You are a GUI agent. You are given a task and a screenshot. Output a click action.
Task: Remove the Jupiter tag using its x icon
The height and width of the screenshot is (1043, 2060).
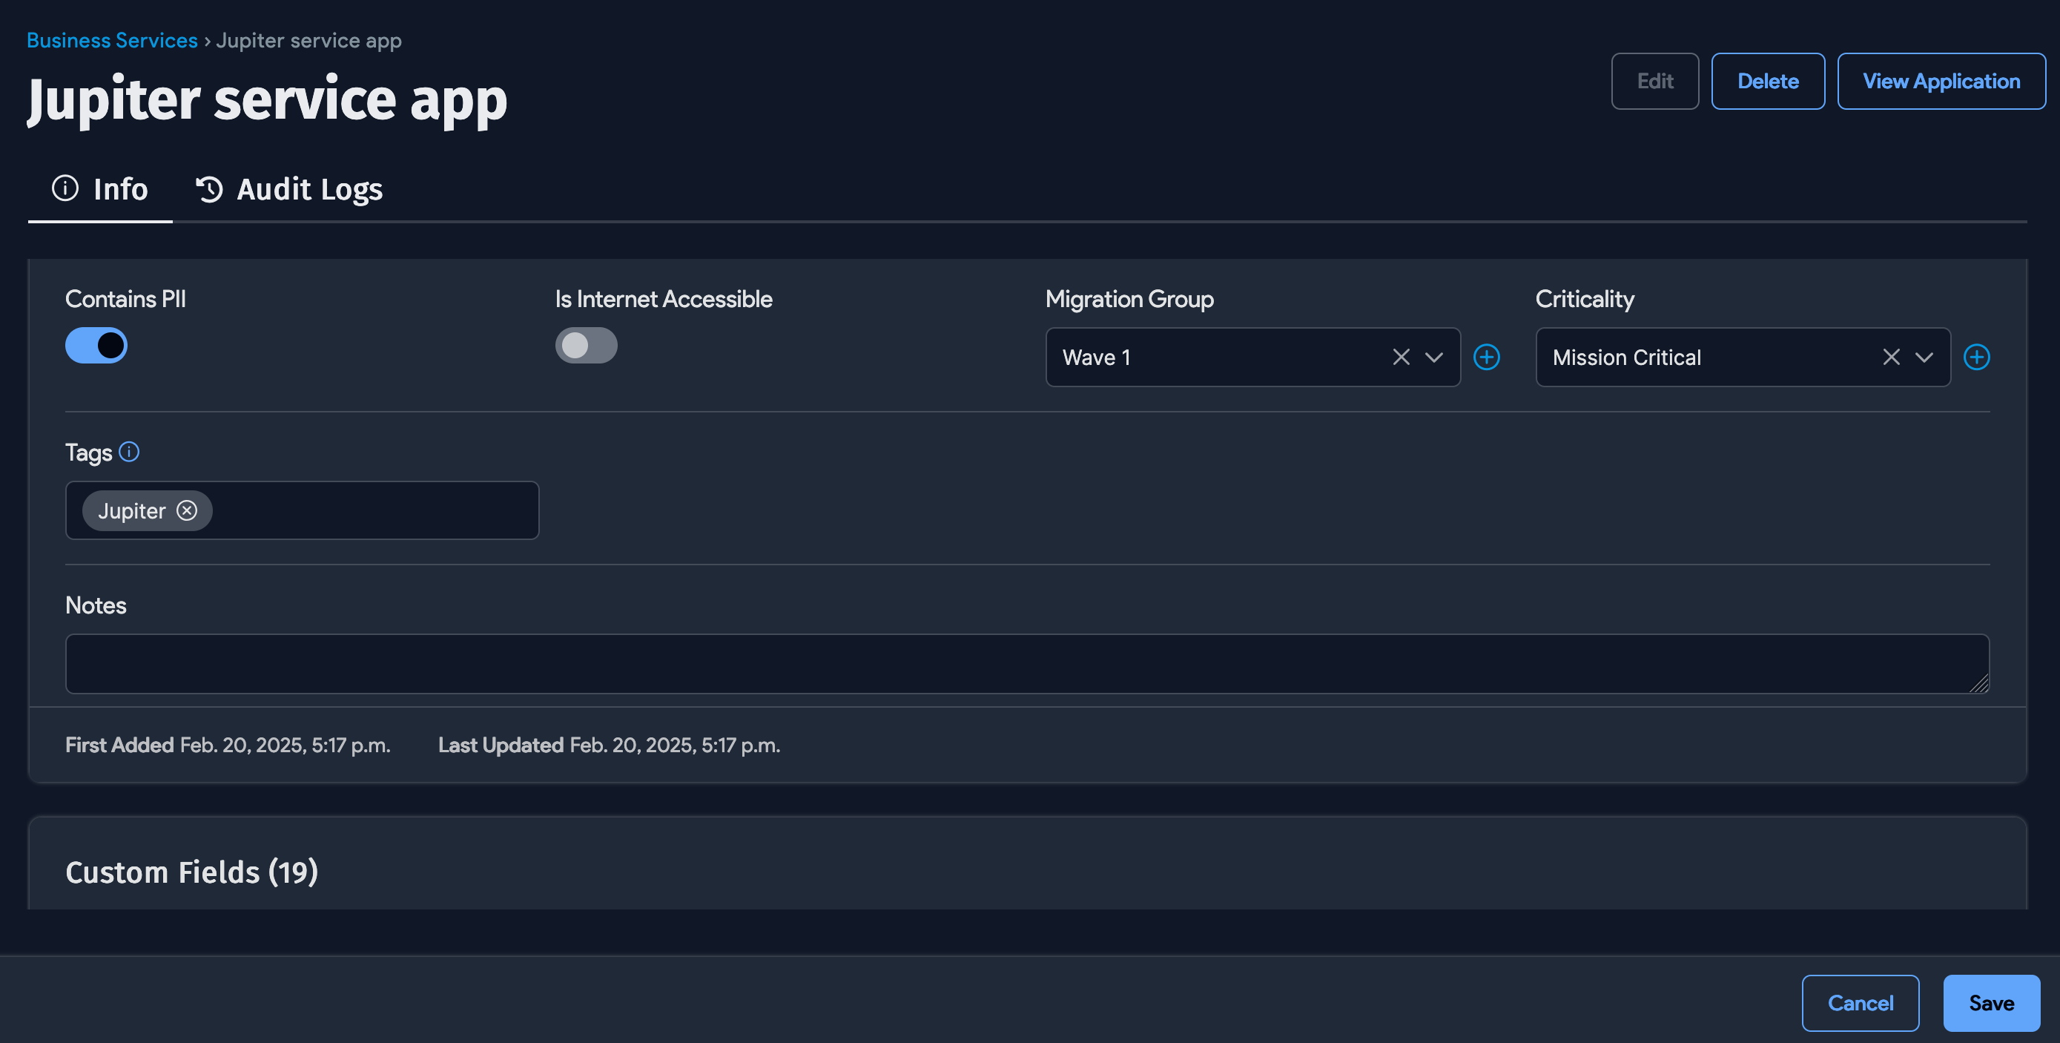coord(187,510)
